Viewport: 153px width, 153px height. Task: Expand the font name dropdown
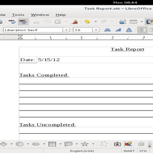(66, 30)
